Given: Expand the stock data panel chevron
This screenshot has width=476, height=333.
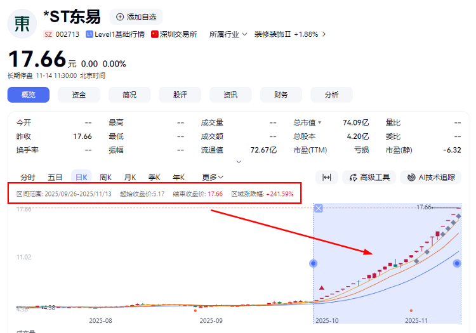Looking at the screenshot, I should pos(239,162).
